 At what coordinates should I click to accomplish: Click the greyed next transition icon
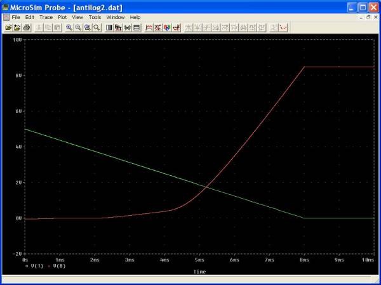(252, 28)
